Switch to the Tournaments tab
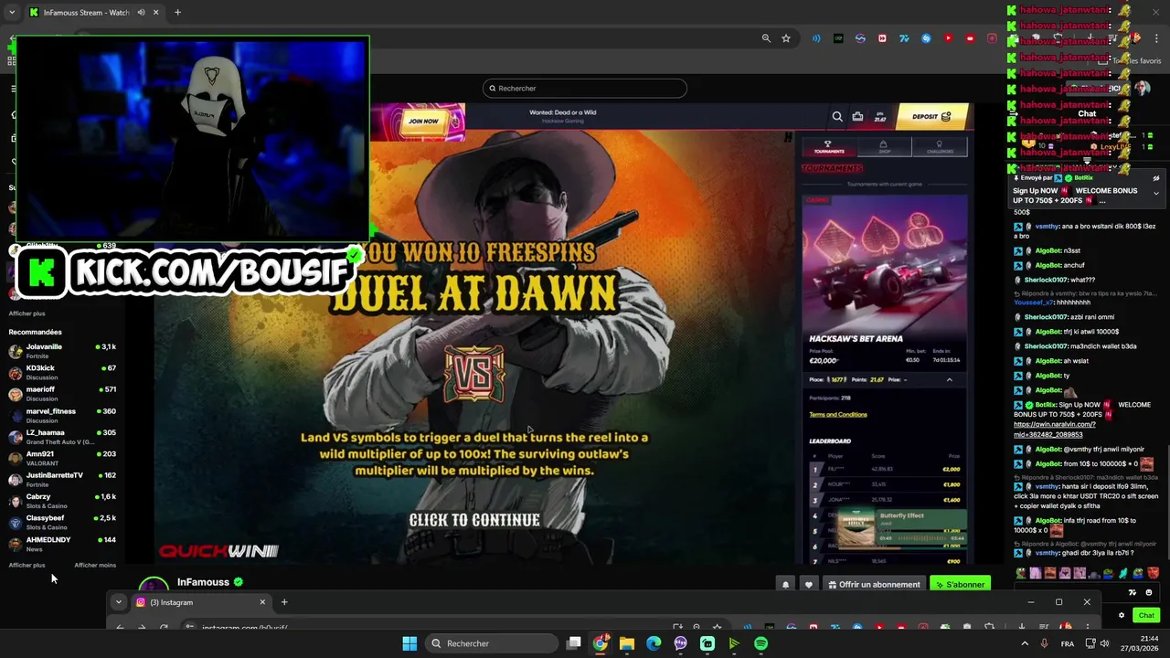This screenshot has height=658, width=1170. point(828,146)
